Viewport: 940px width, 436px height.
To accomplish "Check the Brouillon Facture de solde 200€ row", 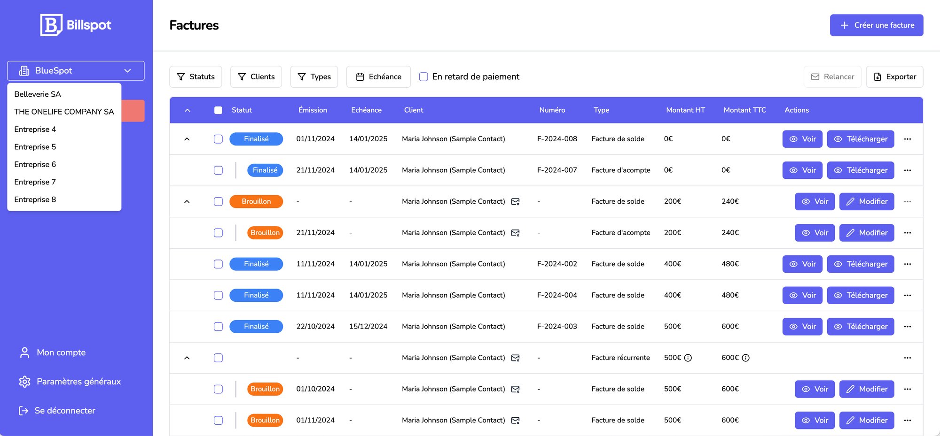I will click(x=218, y=201).
